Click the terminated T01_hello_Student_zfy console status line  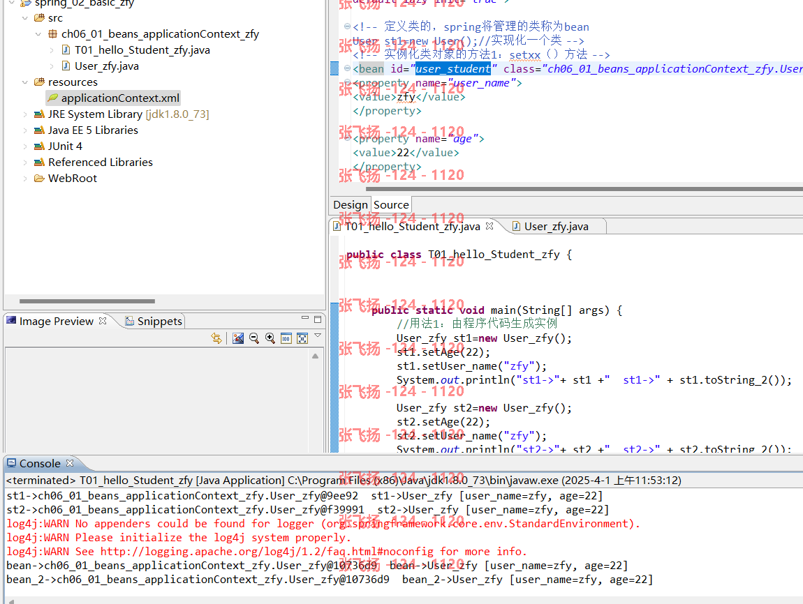point(344,481)
